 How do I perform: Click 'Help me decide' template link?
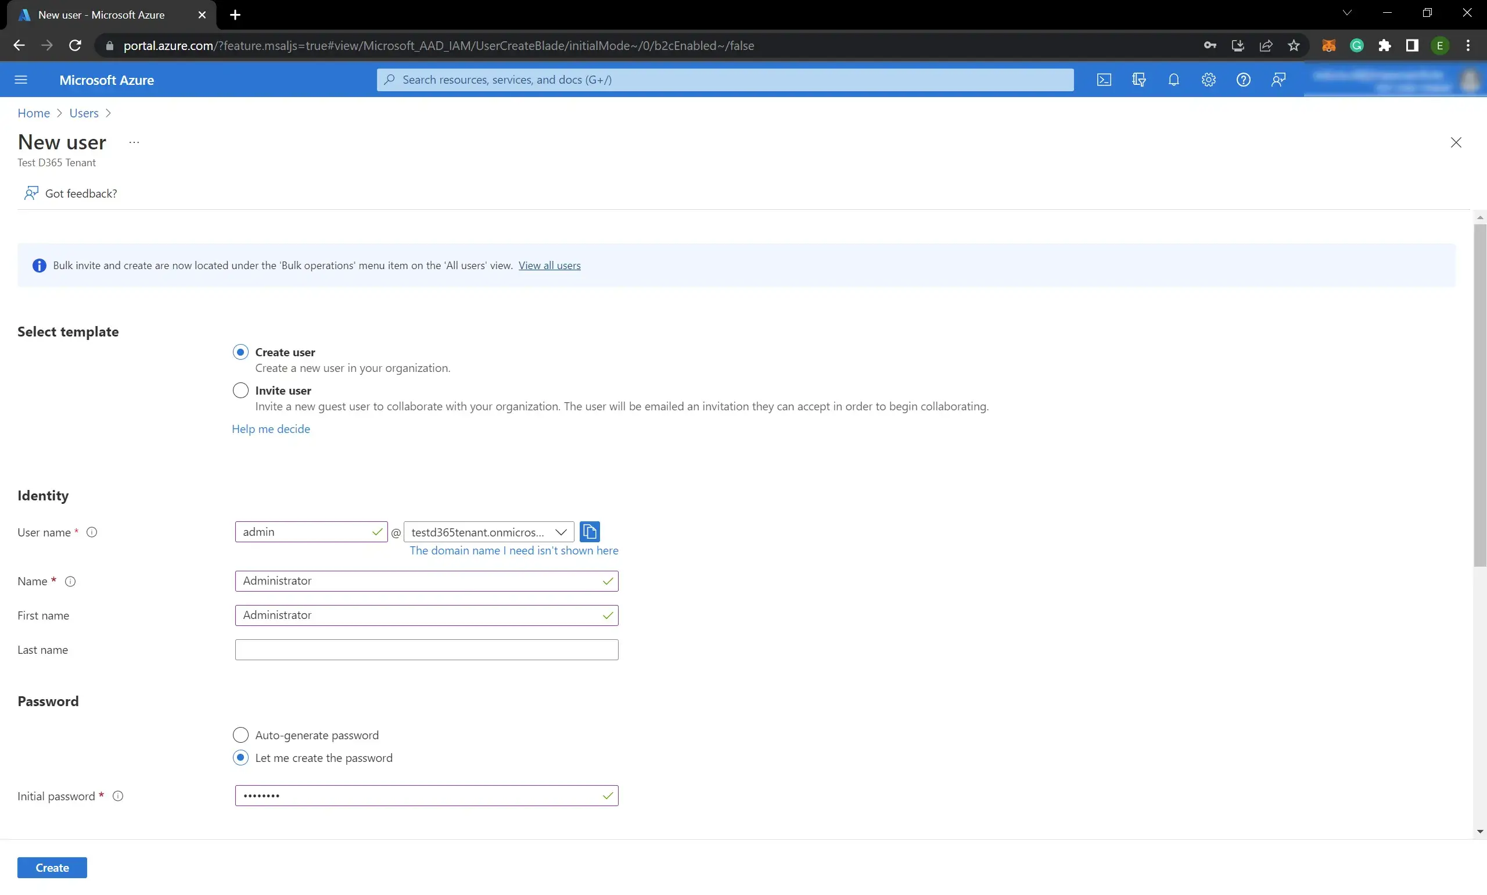coord(271,428)
